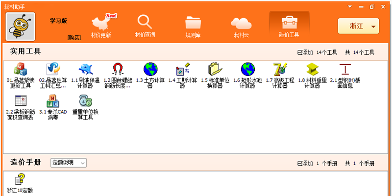The image size is (392, 196).
Task: Expand the 定额说明 dropdown
Action: coord(69,163)
